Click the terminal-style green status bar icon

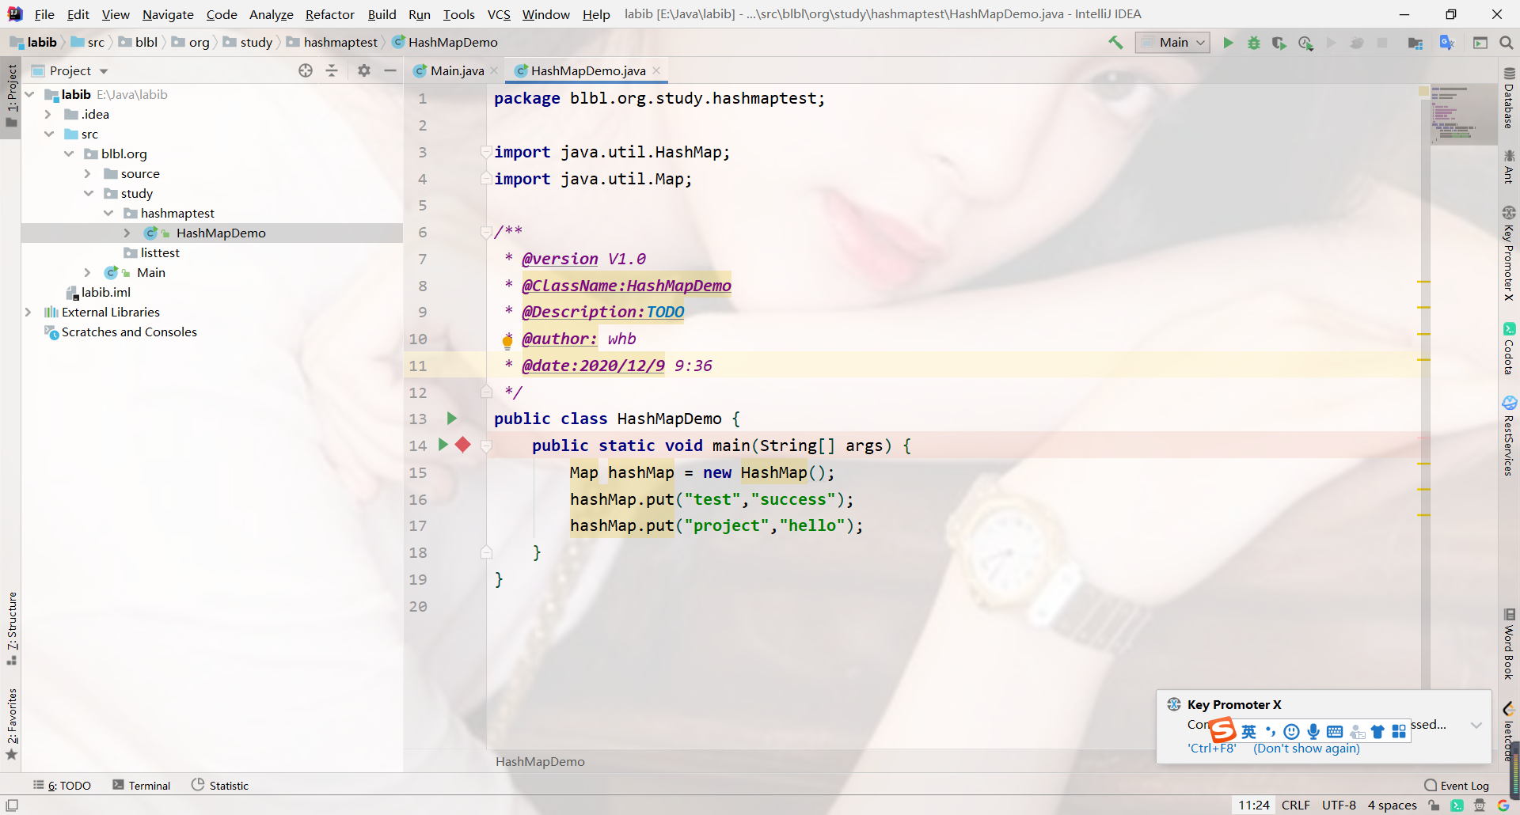(x=1457, y=806)
